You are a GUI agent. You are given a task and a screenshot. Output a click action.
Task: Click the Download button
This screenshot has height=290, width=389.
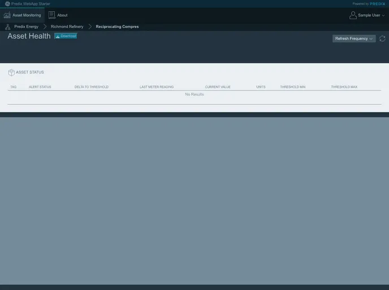[66, 36]
